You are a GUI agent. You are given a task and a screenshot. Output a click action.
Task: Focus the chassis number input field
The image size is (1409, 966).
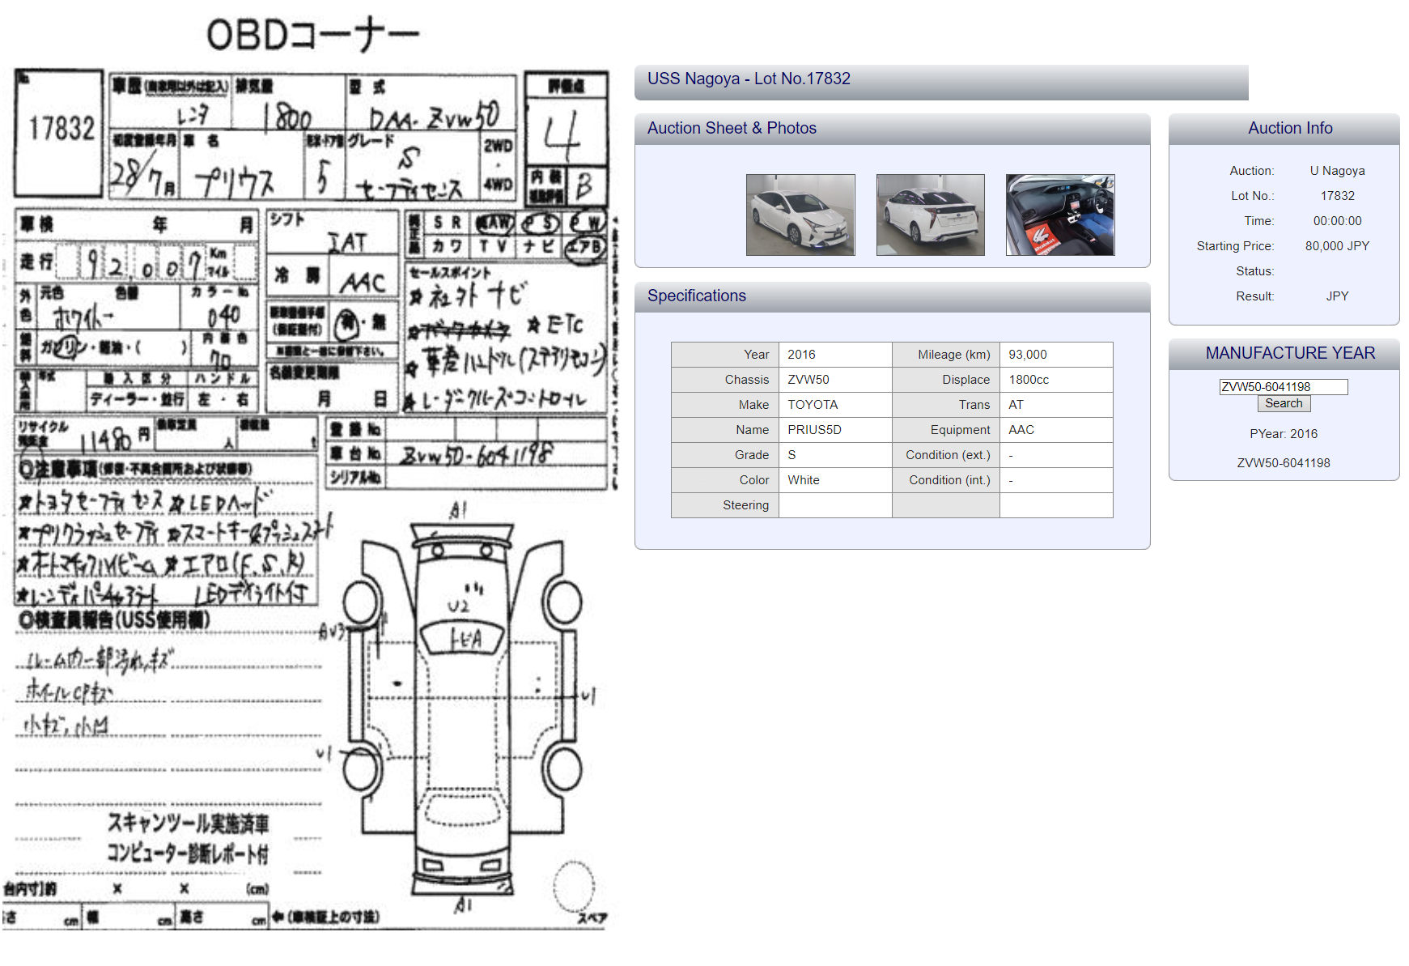[x=1284, y=387]
